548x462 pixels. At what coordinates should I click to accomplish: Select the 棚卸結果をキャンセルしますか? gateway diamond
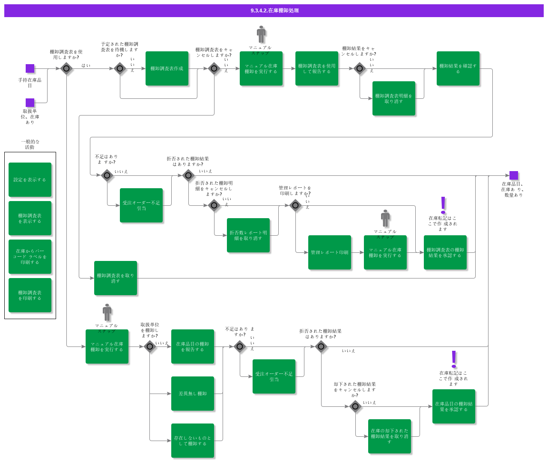[x=360, y=68]
